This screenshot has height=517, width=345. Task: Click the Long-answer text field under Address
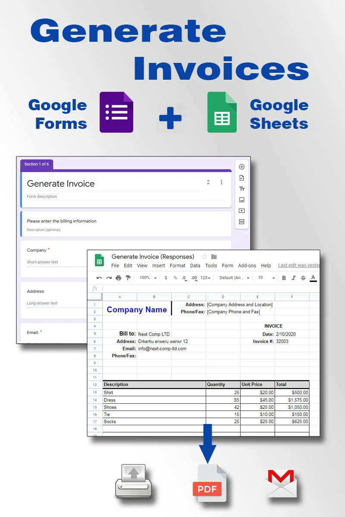(x=56, y=303)
